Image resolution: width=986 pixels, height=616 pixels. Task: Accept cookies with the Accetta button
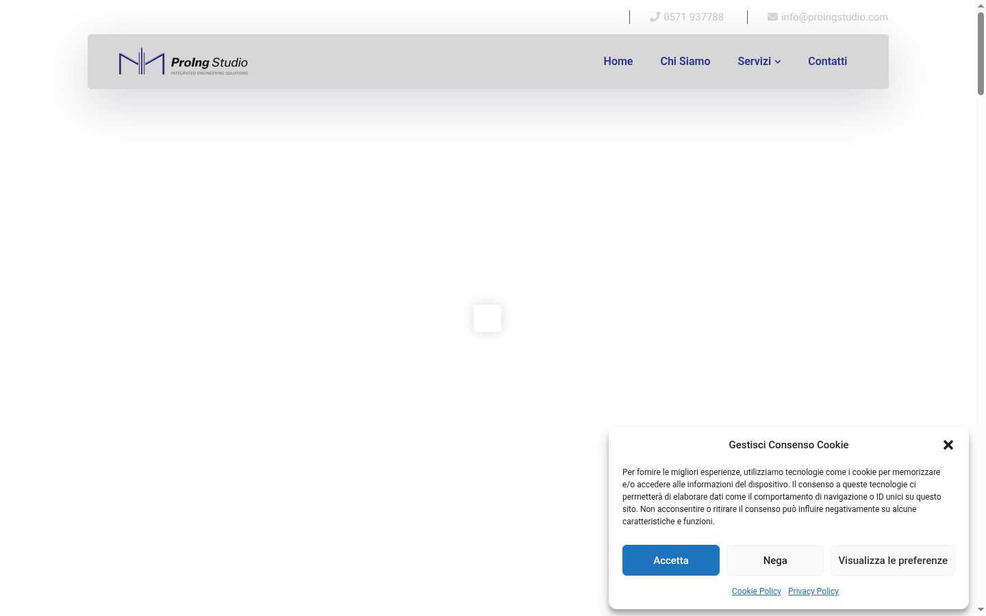[671, 560]
